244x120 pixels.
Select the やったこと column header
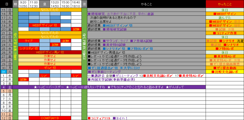click(x=225, y=4)
